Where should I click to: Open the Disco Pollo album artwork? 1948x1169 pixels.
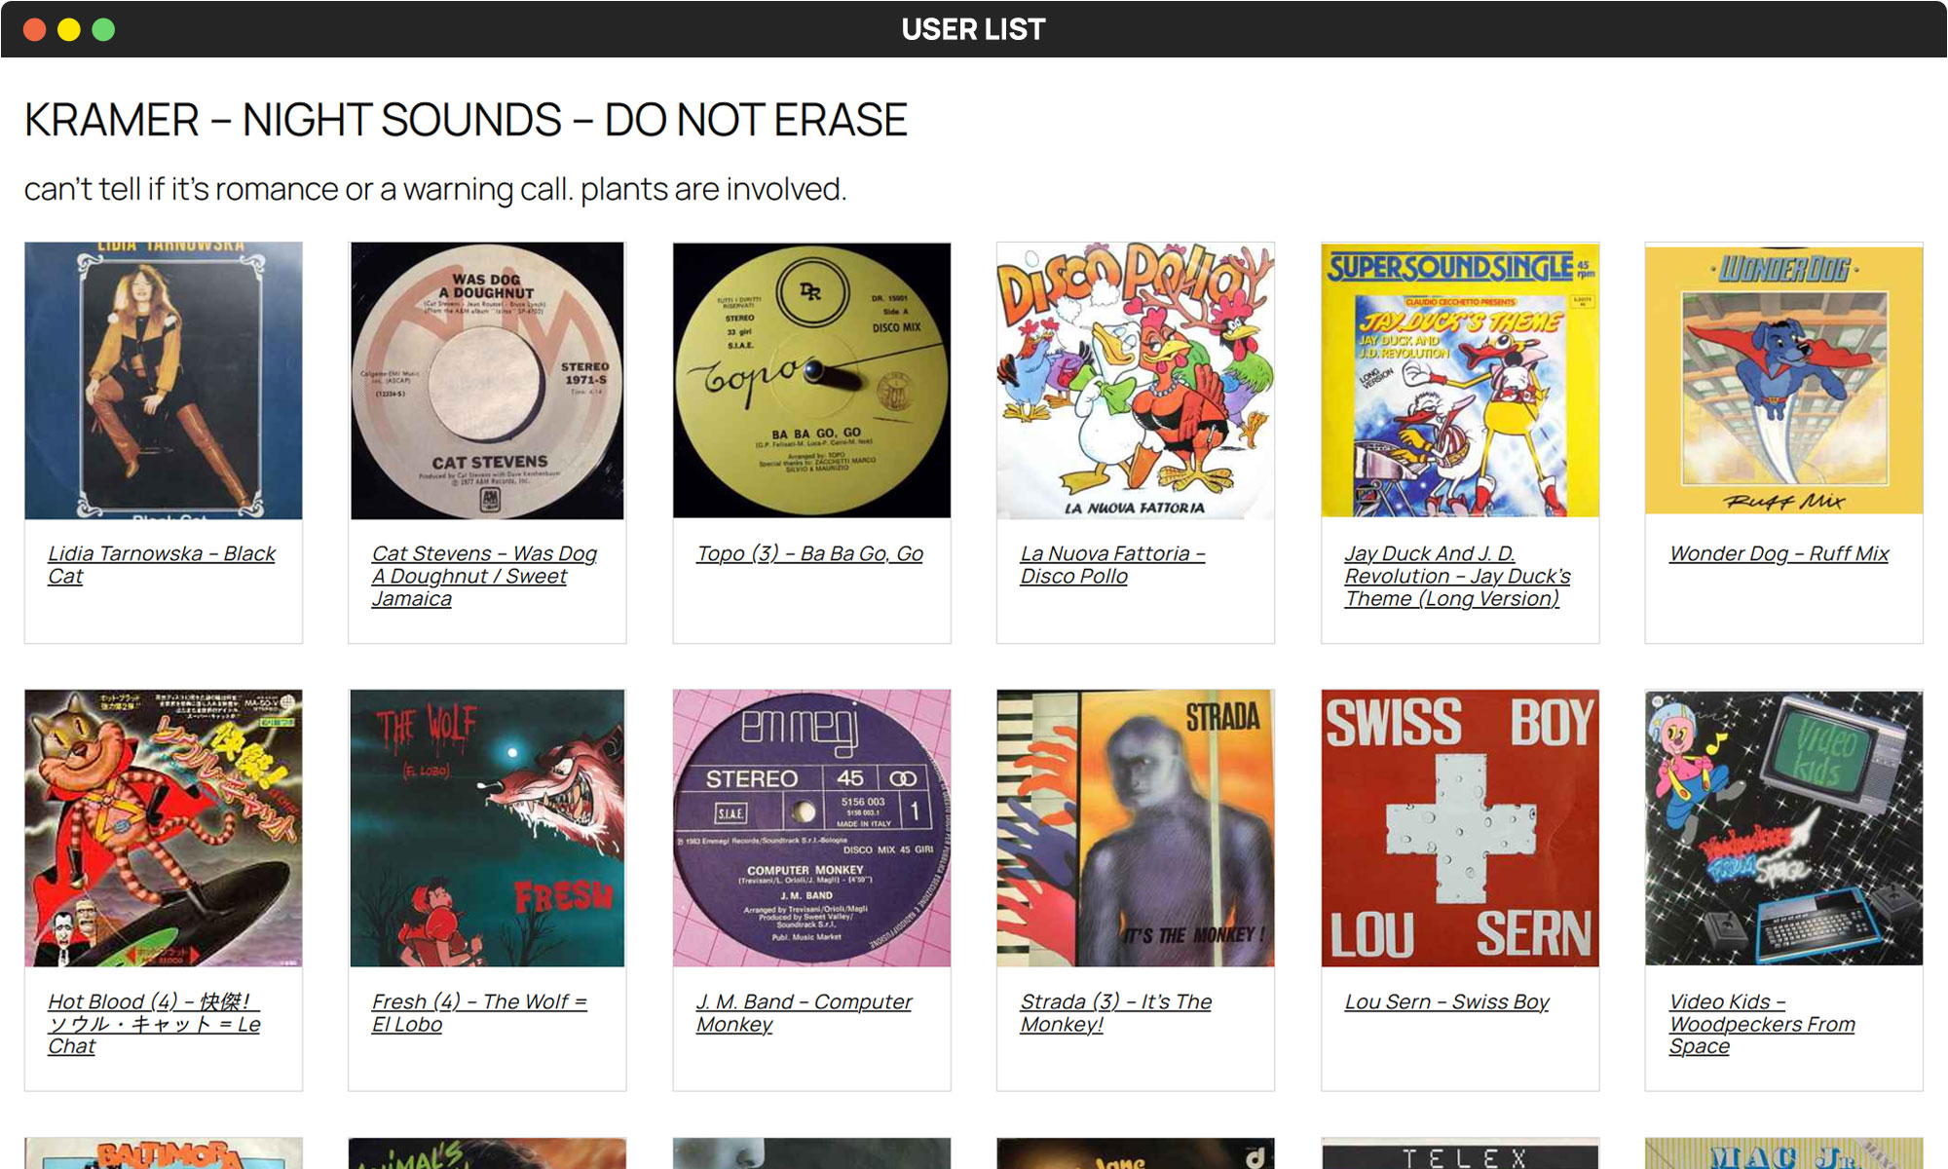click(x=1136, y=381)
